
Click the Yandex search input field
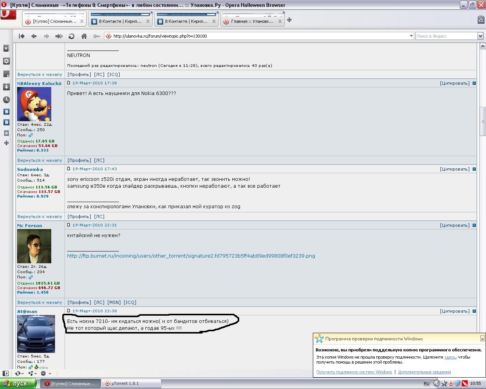446,36
